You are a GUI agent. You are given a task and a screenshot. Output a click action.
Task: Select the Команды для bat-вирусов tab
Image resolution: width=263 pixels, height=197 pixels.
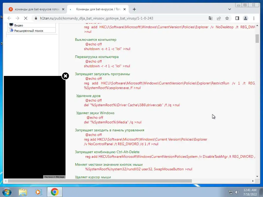(x=98, y=9)
